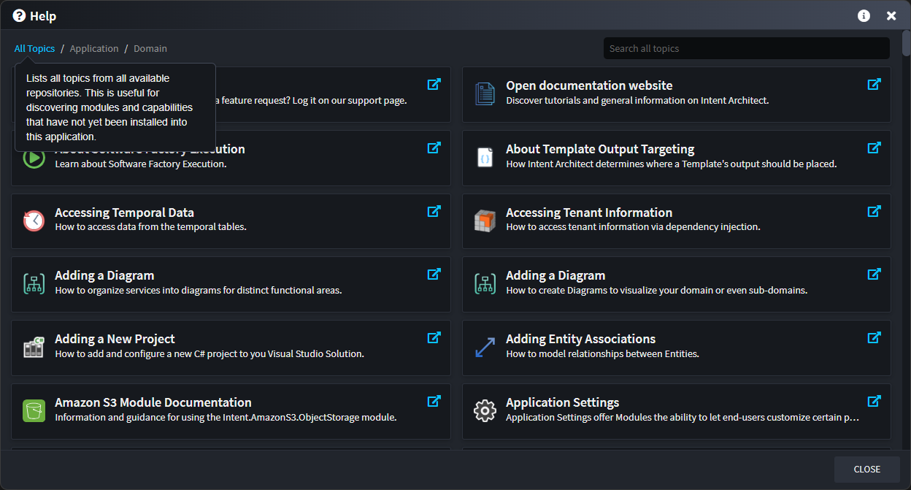
Task: Open external link for Open documentation website
Action: (x=873, y=85)
